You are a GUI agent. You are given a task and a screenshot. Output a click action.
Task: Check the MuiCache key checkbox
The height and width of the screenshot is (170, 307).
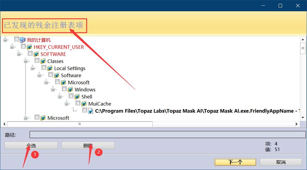[x=78, y=103]
